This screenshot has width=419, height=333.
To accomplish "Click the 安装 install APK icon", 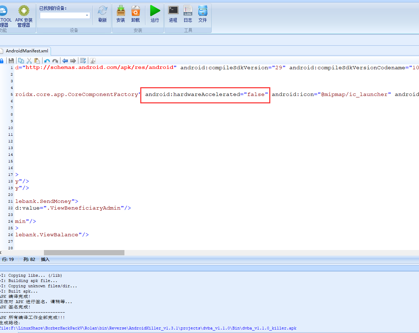I will (x=121, y=14).
